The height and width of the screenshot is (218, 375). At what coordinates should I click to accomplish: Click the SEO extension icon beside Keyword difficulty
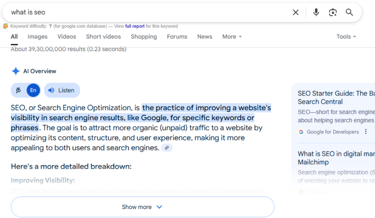6,26
